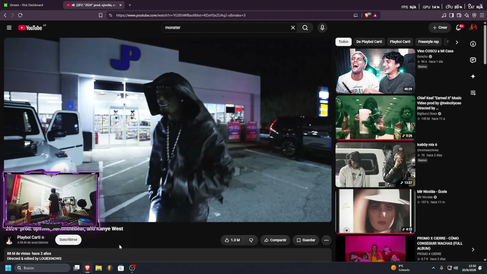Image resolution: width=487 pixels, height=274 pixels.
Task: Go back one page in browser
Action: 5,15
